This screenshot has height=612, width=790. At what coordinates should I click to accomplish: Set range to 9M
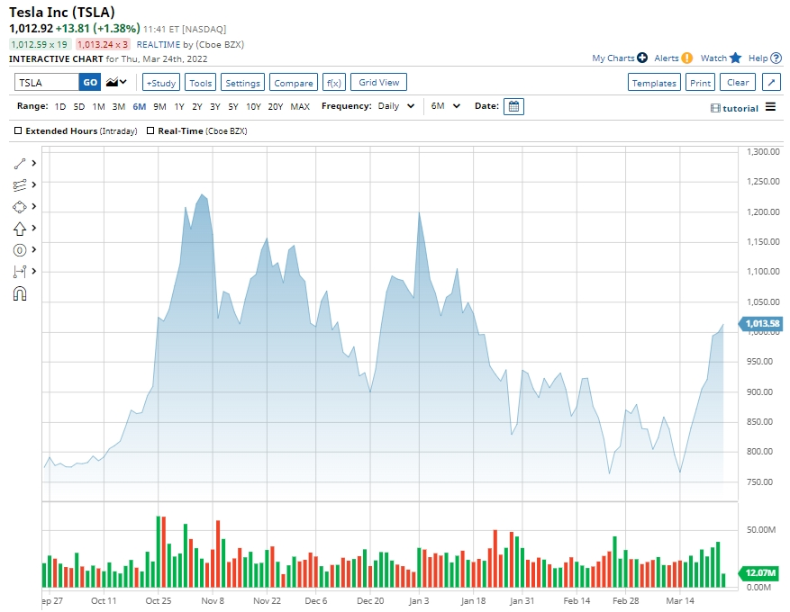point(159,107)
